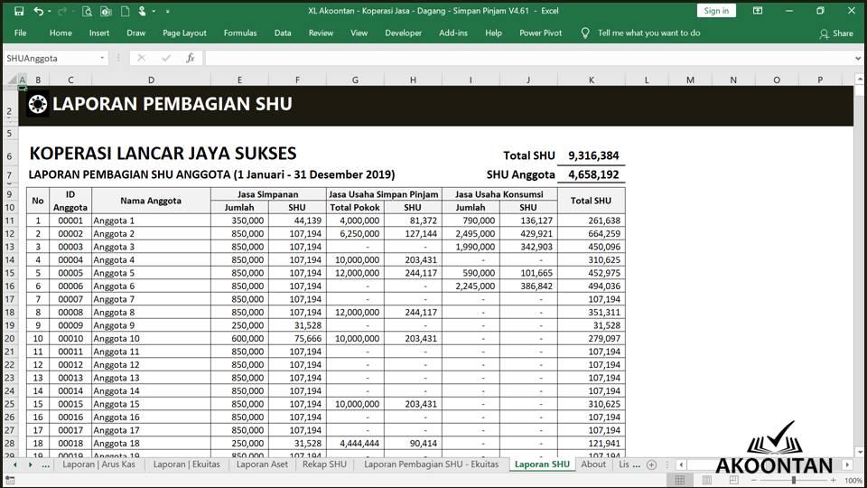Screen dimensions: 867x488
Task: Open Touch/Mouse mode dropdown arrow
Action: [x=154, y=11]
